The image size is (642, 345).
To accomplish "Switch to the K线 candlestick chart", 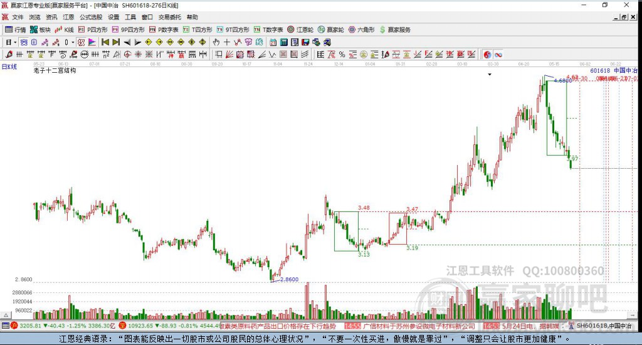I will [65, 30].
